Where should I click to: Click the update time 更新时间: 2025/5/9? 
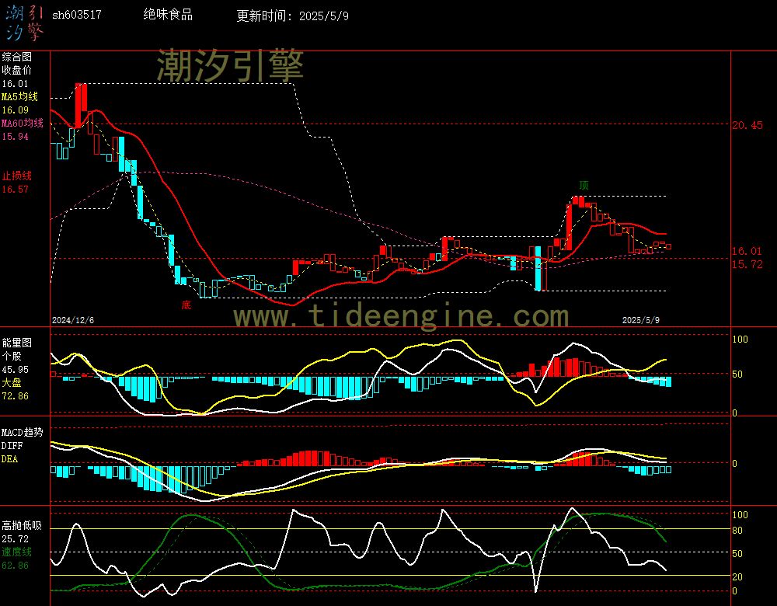click(292, 16)
